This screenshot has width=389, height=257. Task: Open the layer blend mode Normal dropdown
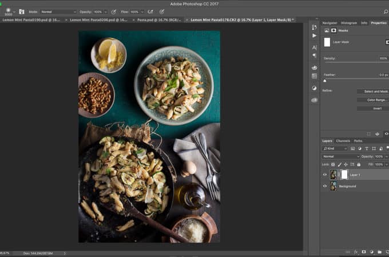[341, 156]
